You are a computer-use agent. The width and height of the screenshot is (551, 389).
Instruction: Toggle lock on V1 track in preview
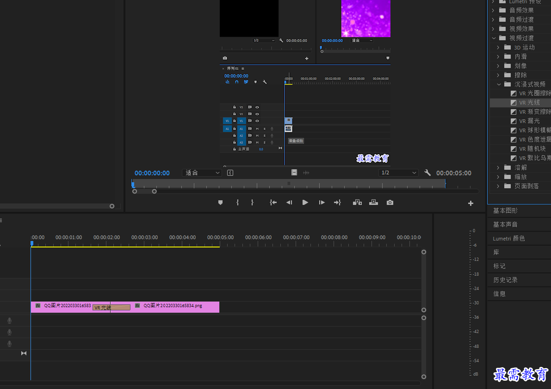click(235, 121)
